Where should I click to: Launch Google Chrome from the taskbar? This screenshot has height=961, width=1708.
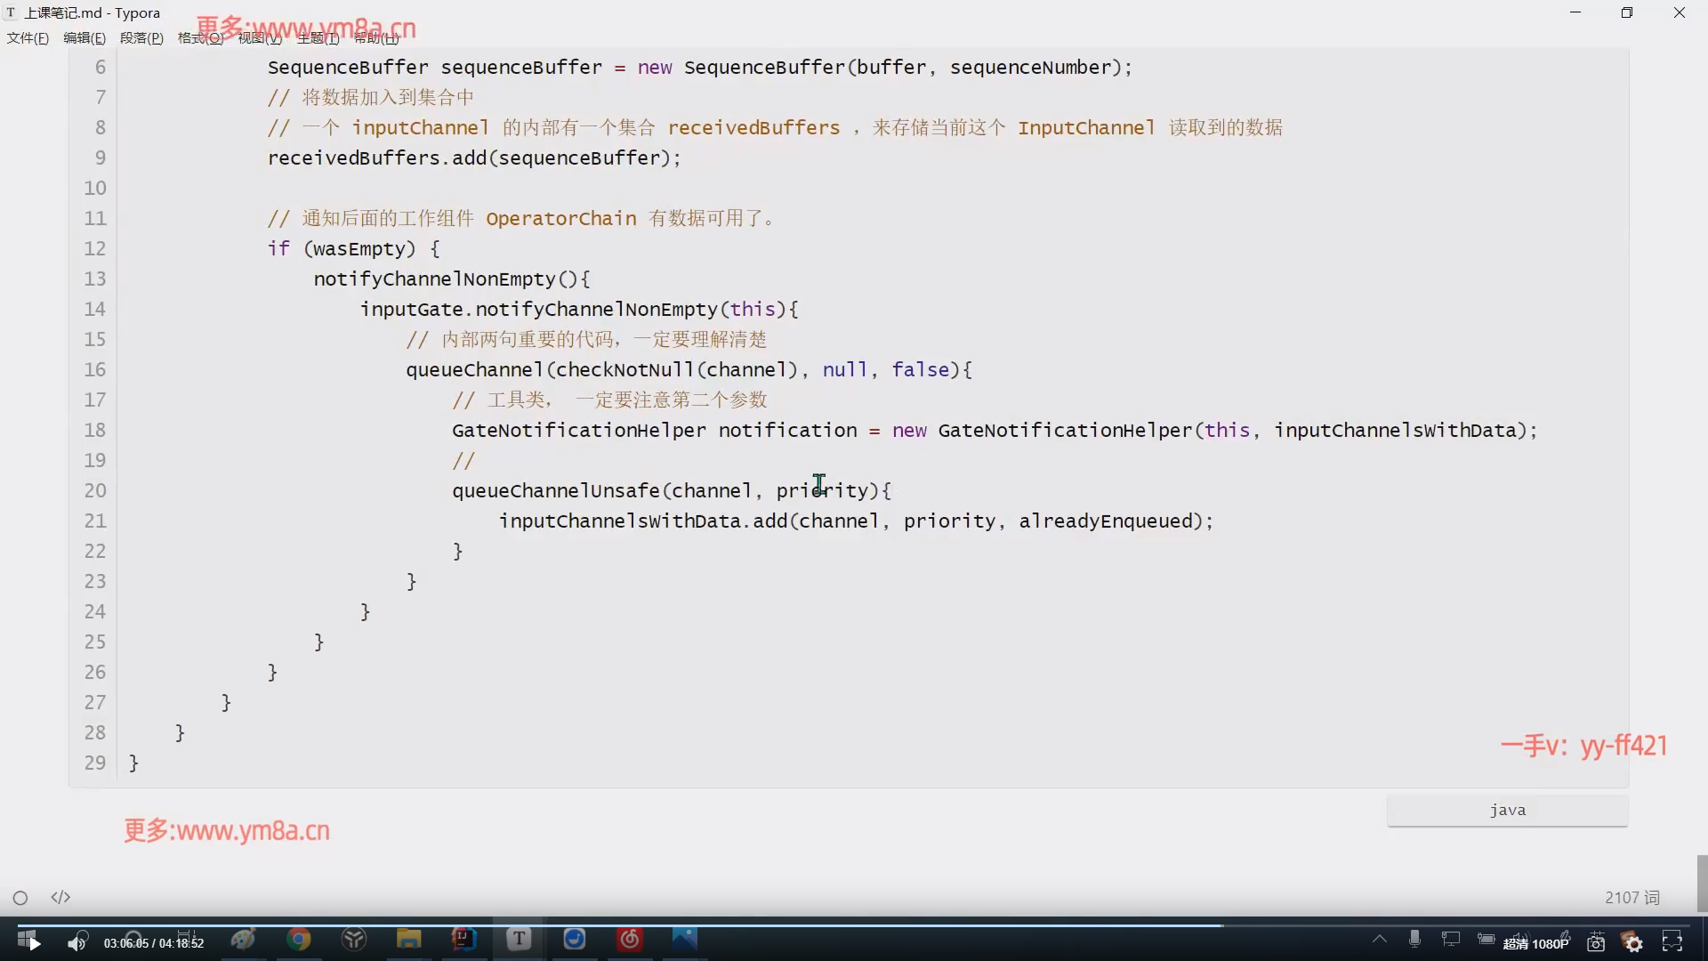point(299,940)
